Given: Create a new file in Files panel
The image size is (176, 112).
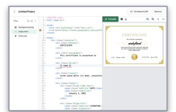Looking at the screenshot, I should (x=28, y=21).
